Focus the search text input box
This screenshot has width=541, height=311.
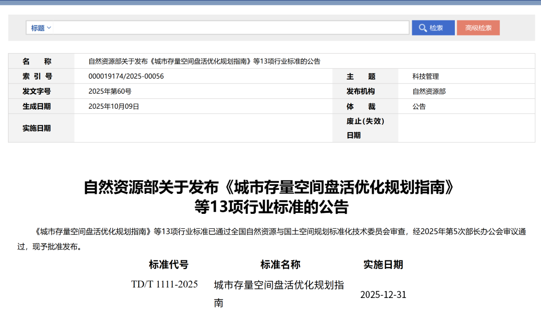click(230, 28)
